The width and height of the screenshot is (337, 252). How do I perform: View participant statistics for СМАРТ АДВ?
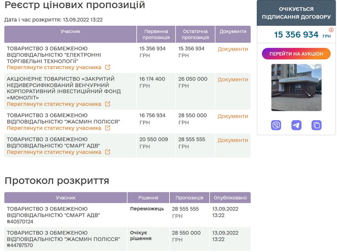[x=54, y=152]
